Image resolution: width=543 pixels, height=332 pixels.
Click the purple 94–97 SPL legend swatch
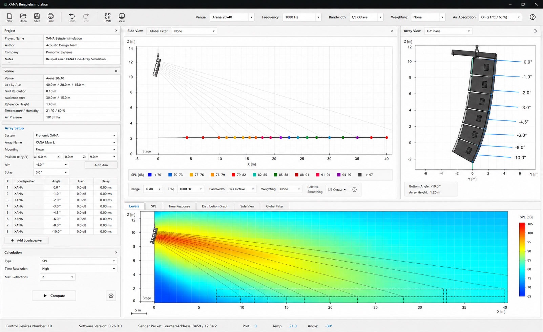click(339, 175)
